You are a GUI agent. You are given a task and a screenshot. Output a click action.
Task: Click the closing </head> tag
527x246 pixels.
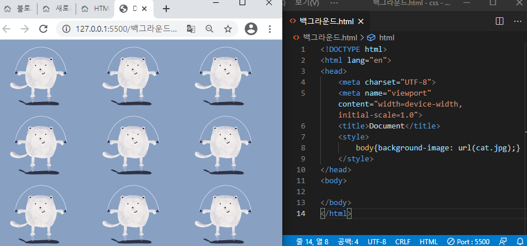pos(336,169)
